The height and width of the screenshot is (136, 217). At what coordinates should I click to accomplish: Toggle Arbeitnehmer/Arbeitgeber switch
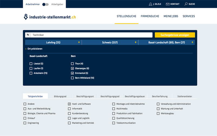[x=46, y=4]
